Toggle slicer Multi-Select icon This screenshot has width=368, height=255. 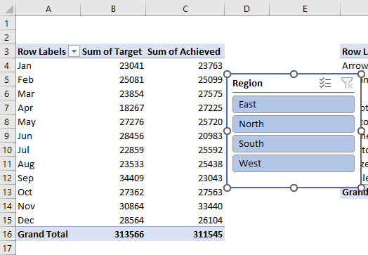click(x=325, y=83)
